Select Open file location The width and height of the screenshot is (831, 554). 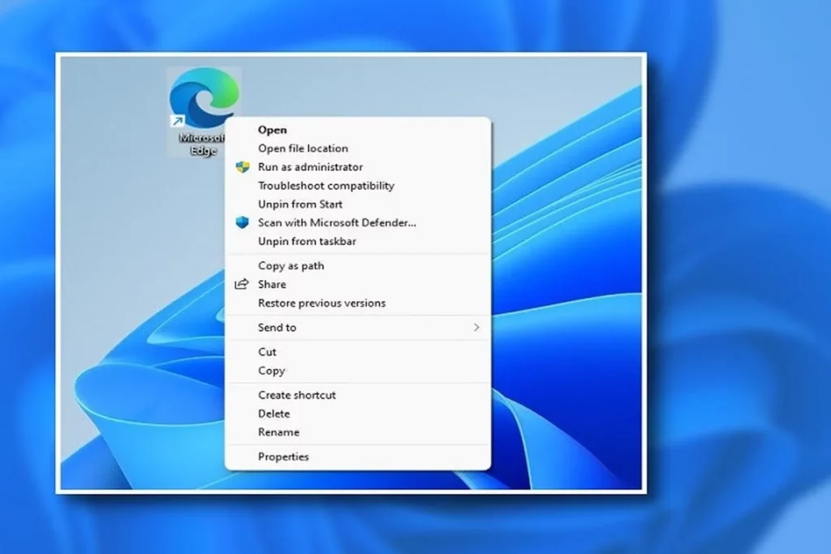(358, 148)
